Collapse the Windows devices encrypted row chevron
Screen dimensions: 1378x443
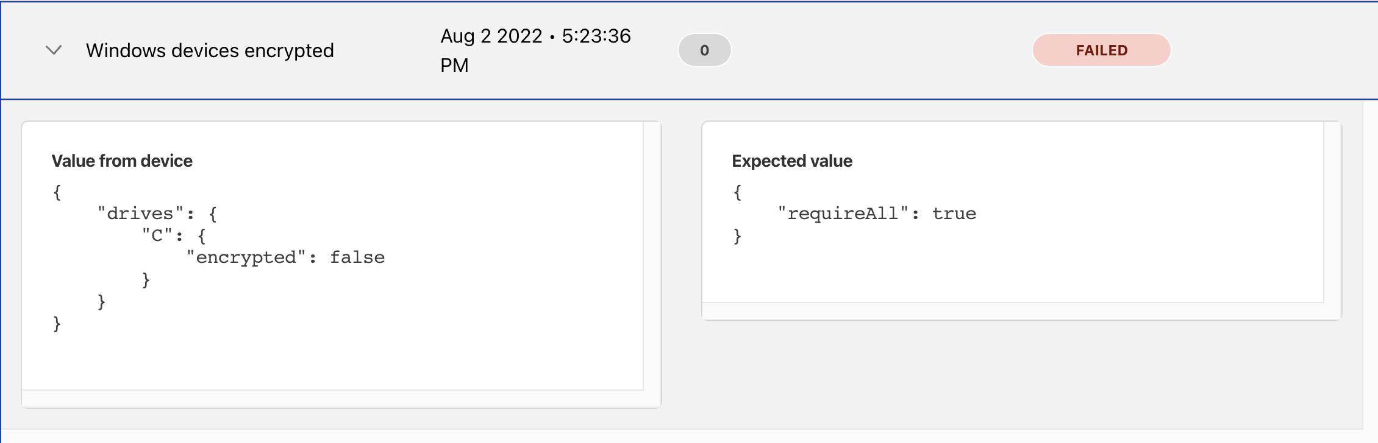coord(54,50)
